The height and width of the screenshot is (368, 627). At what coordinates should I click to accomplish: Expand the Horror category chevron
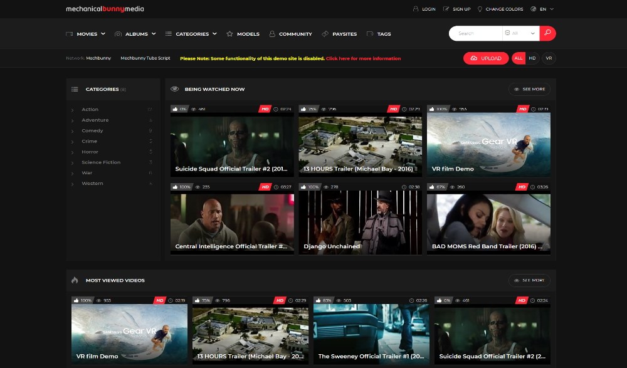(72, 152)
